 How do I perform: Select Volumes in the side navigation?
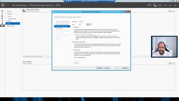click(10, 14)
